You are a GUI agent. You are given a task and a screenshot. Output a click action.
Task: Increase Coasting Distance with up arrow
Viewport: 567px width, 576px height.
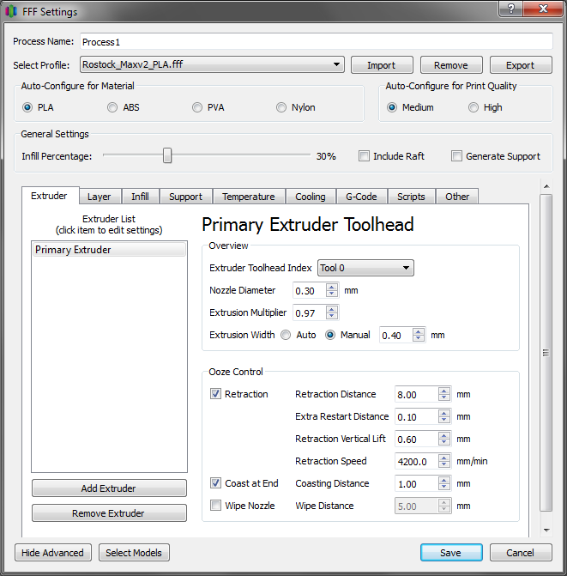[443, 480]
